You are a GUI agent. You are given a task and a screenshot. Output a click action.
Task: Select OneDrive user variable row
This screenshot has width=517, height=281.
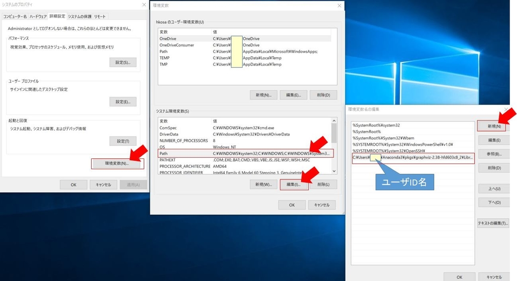click(x=245, y=38)
